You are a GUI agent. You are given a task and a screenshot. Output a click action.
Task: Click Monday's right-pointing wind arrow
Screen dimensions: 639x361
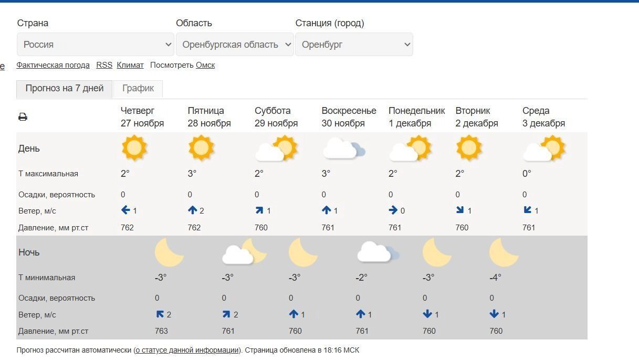pos(393,210)
